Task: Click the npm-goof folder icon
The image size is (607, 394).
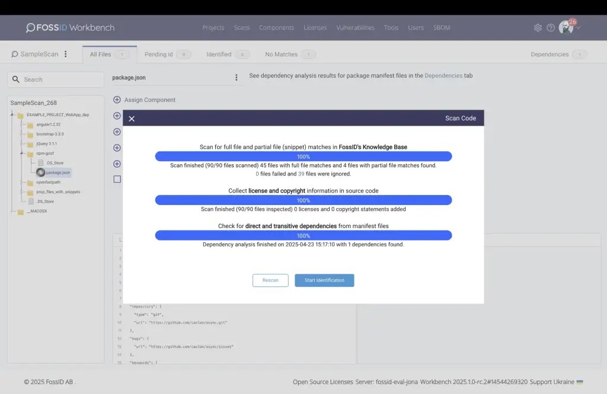Action: 30,153
